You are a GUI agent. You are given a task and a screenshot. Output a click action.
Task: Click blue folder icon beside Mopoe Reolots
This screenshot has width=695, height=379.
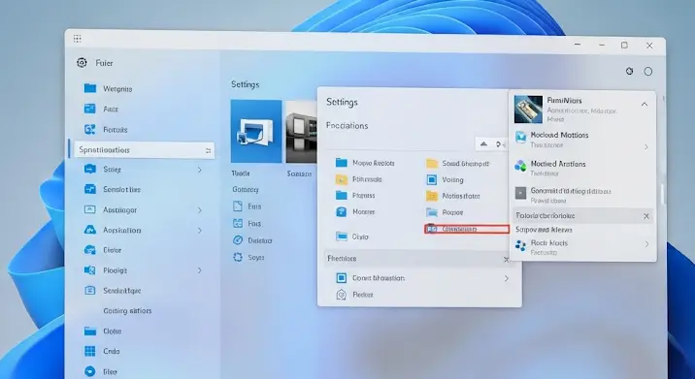click(342, 163)
